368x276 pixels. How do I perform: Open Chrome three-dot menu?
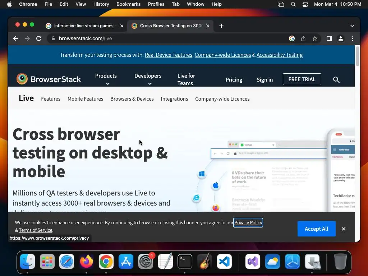click(352, 38)
